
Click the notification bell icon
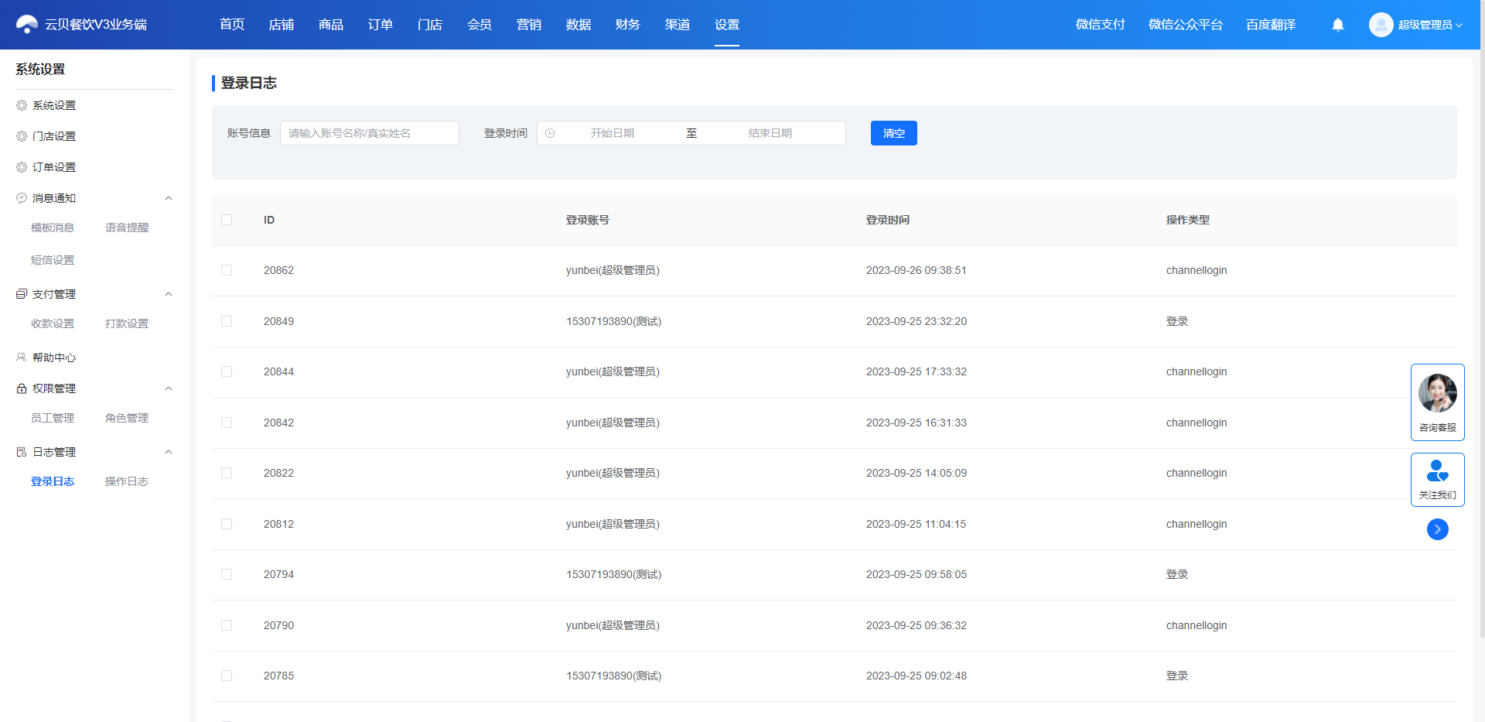click(x=1338, y=25)
